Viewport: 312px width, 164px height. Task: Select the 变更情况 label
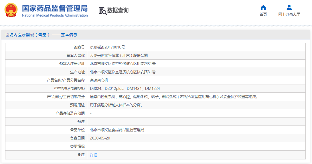[x=77, y=146]
